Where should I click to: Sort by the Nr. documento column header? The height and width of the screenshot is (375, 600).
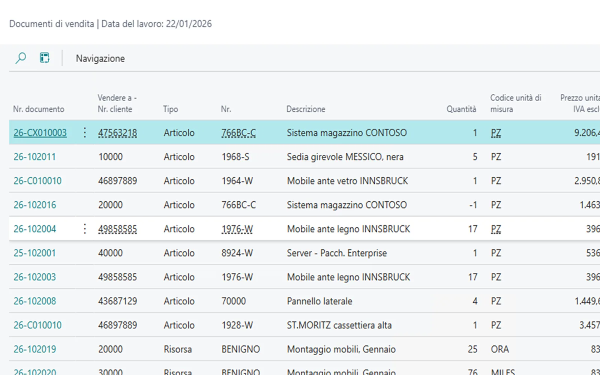click(x=39, y=109)
